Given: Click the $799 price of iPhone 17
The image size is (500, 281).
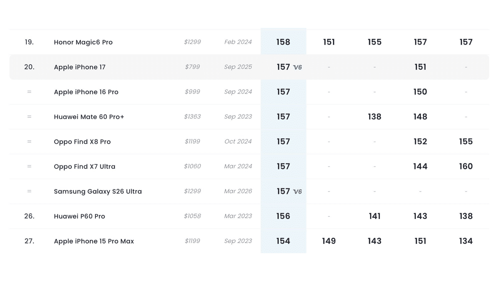Looking at the screenshot, I should (x=192, y=67).
